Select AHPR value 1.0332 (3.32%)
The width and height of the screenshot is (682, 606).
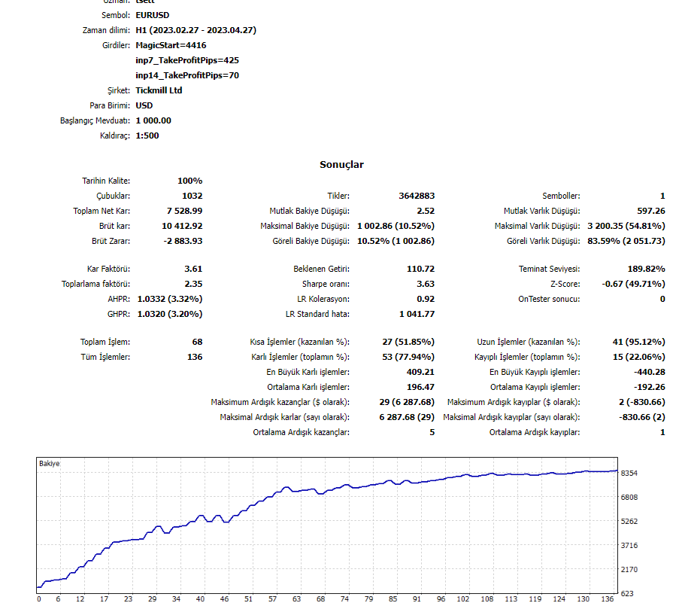(x=170, y=299)
